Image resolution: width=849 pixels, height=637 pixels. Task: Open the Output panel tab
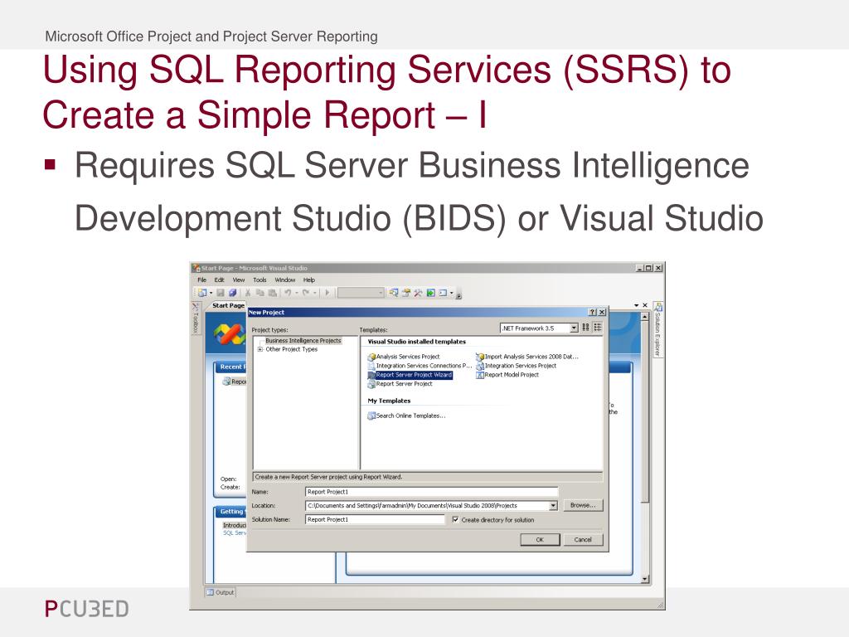[x=221, y=592]
